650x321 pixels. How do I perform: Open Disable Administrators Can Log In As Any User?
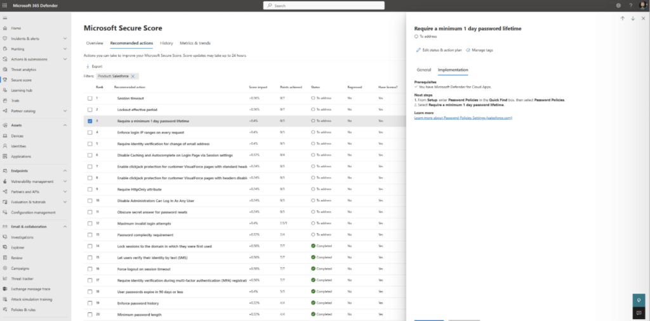click(156, 201)
